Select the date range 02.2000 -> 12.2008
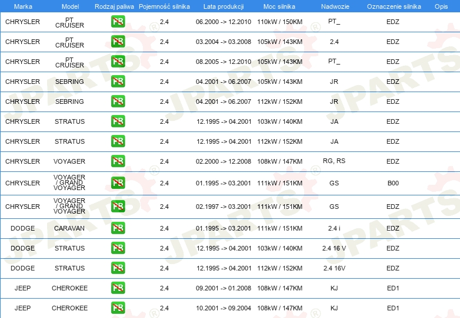 pos(224,161)
